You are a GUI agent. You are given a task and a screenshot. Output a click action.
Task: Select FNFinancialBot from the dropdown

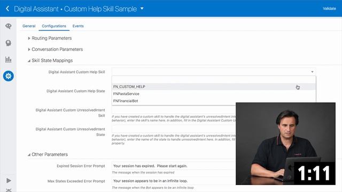[x=214, y=101]
